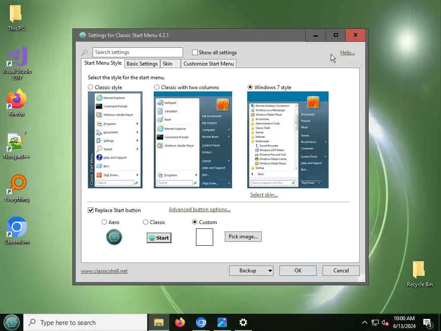Close the Classic Start Menu settings window

[x=355, y=35]
